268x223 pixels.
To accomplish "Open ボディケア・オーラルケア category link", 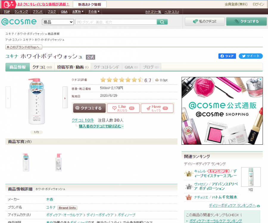I will [64, 215].
